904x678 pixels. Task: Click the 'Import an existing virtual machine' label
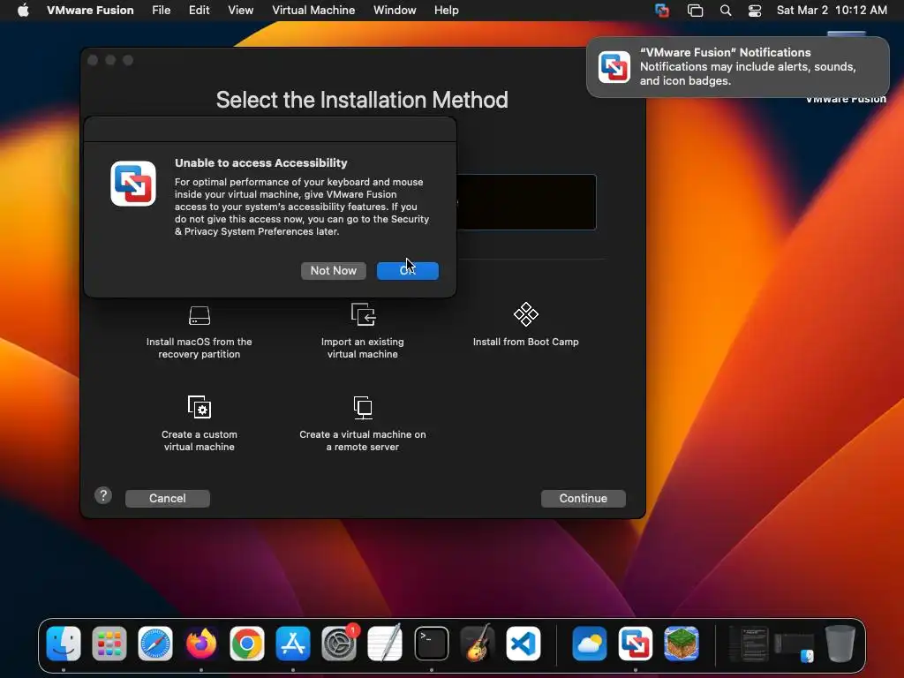(363, 348)
